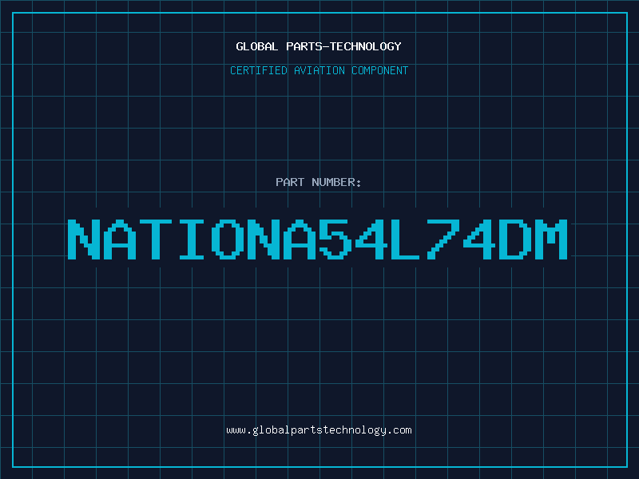Viewport: 639px width, 479px height.
Task: Click the PART NUMBER: label
Action: [x=319, y=182]
